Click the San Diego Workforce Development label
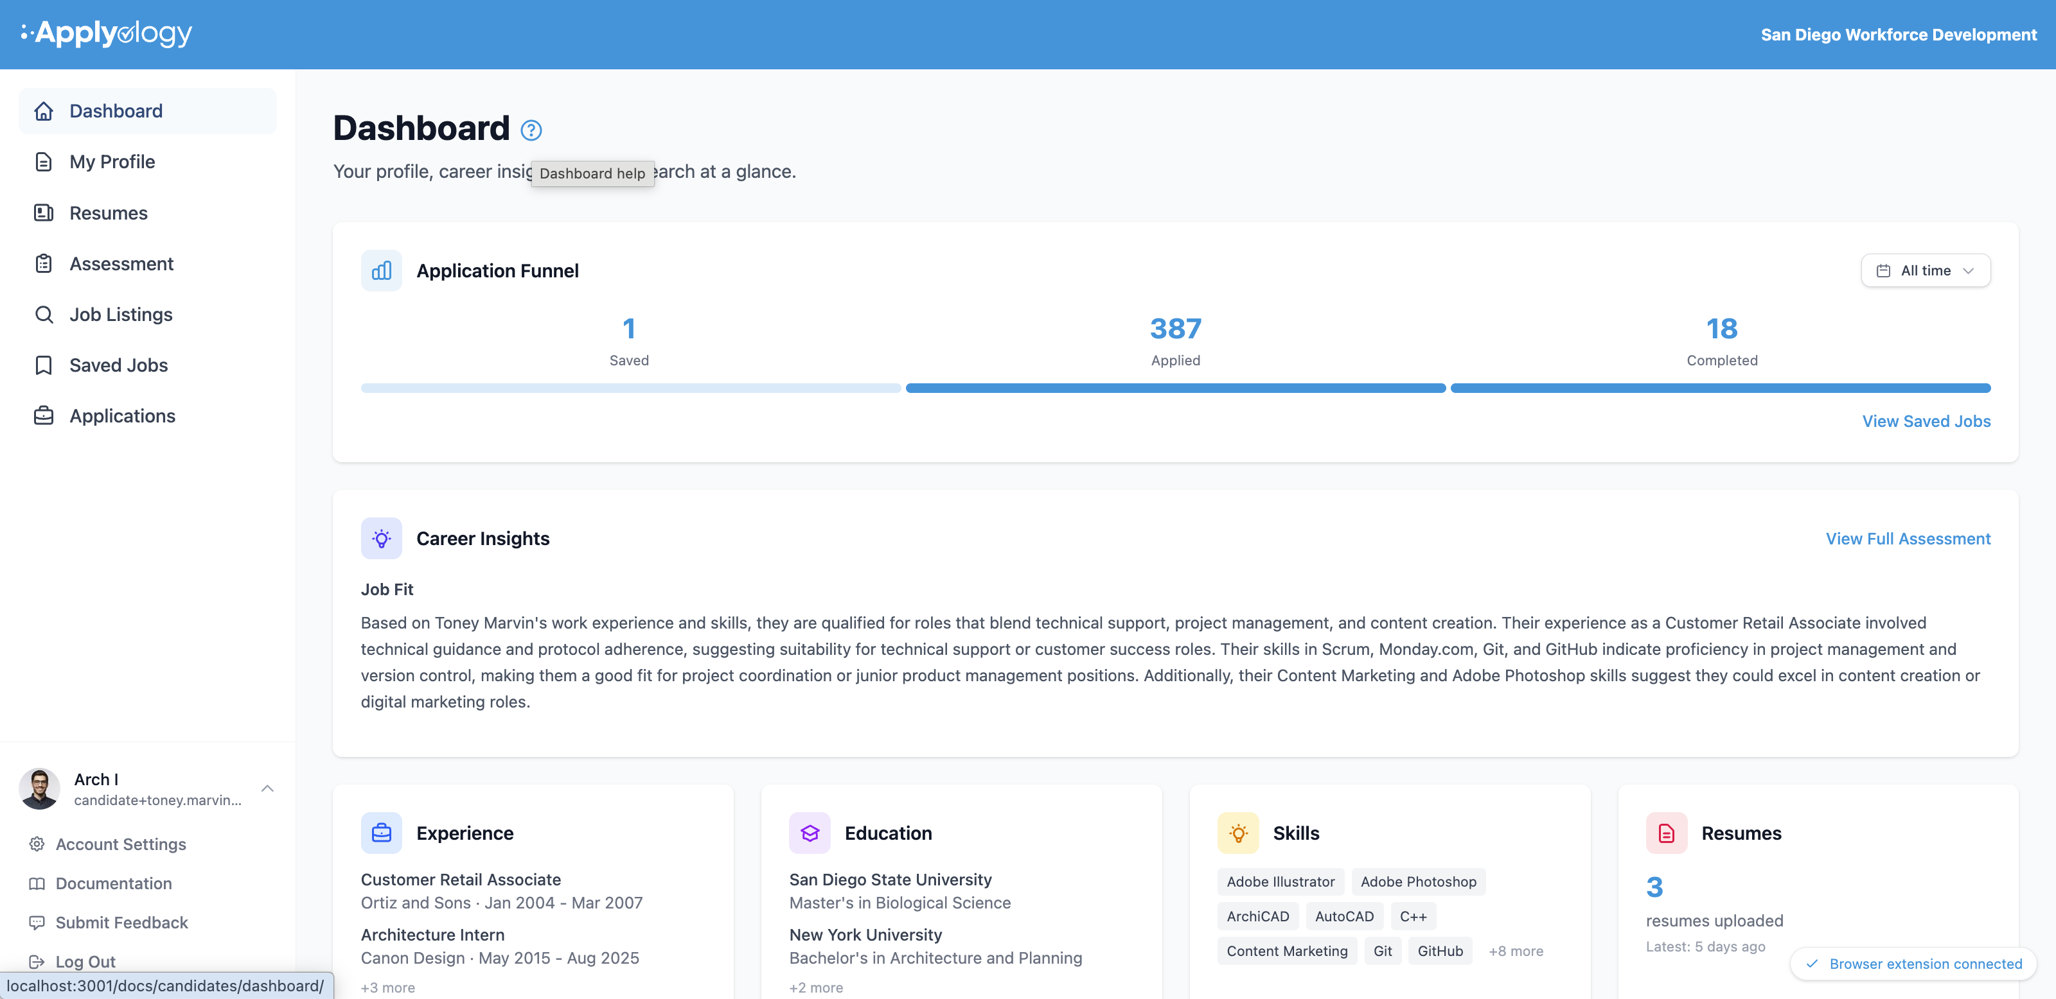The width and height of the screenshot is (2056, 999). [x=1898, y=34]
